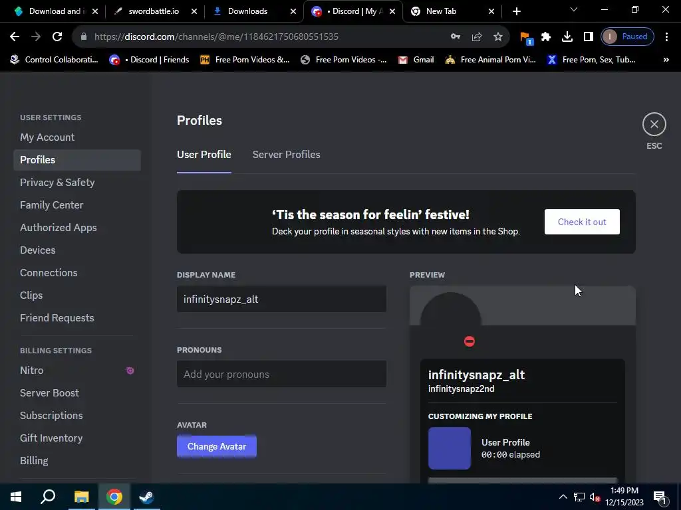Open the extensions puzzle icon
Screen dimensions: 681x510
tap(546, 37)
